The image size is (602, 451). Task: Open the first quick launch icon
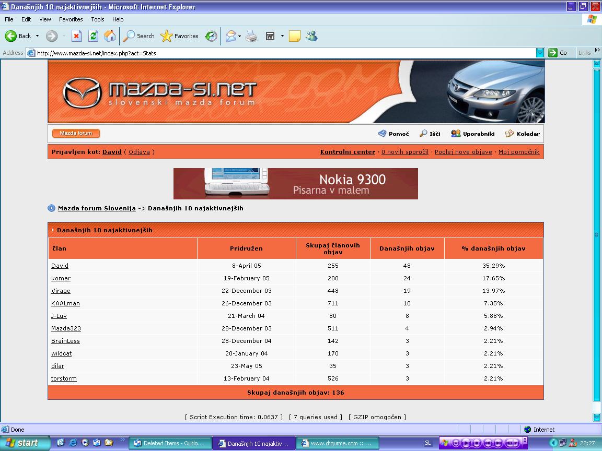point(61,443)
